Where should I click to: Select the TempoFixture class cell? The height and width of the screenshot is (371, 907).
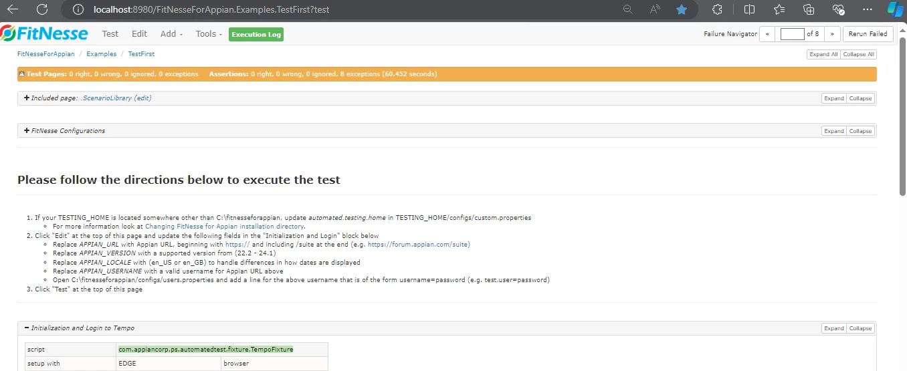click(222, 350)
